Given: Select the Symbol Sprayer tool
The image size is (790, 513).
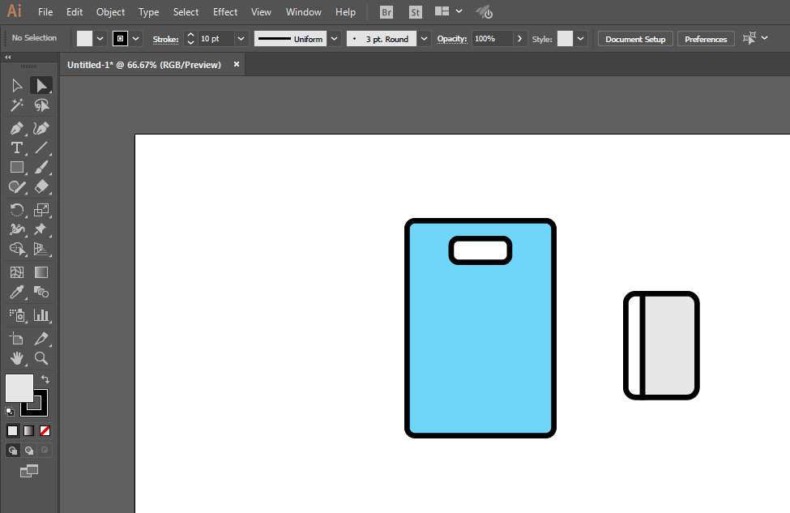Looking at the screenshot, I should pos(17,315).
